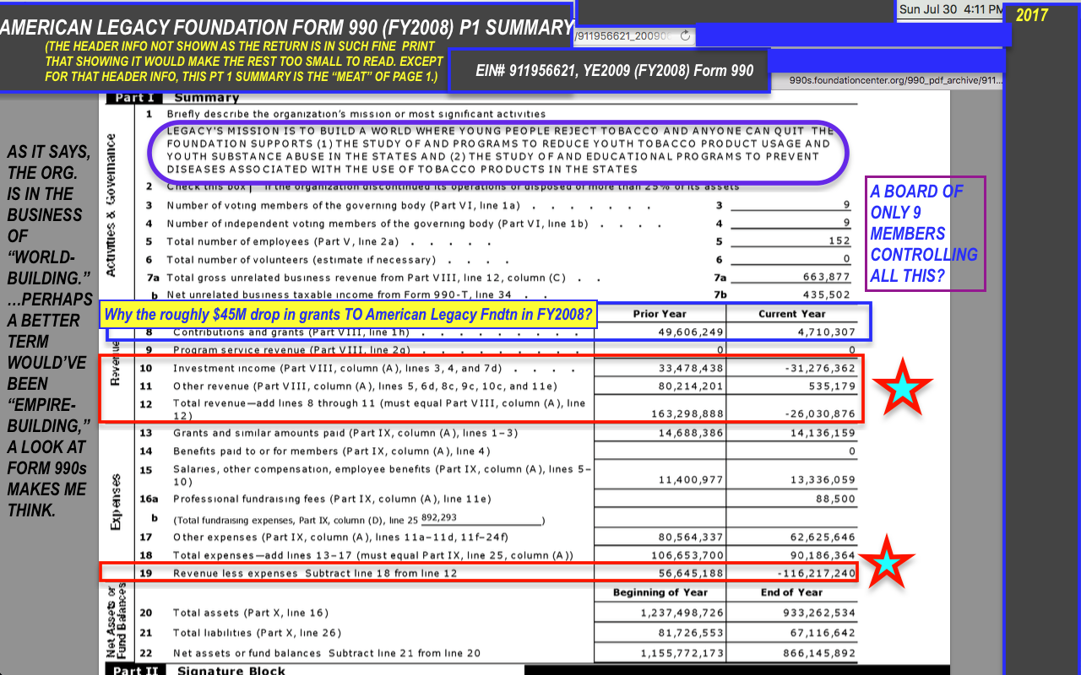Click the Current Year column header
Screen dimensions: 1081x675
[791, 314]
